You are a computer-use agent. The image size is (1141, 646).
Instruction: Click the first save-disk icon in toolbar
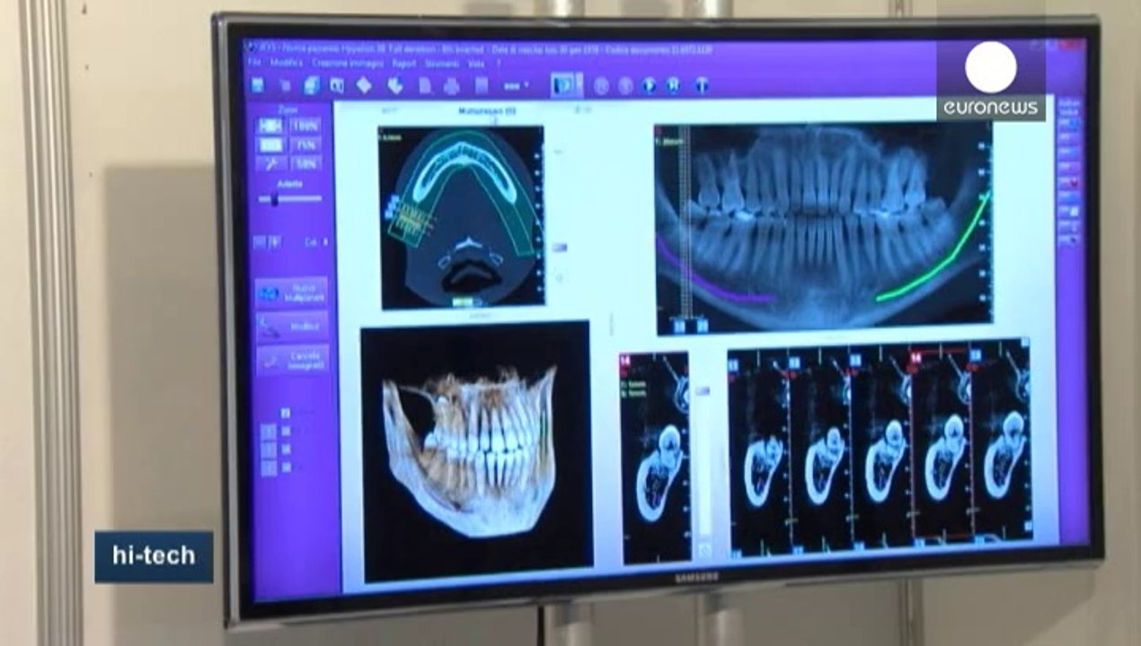click(258, 85)
